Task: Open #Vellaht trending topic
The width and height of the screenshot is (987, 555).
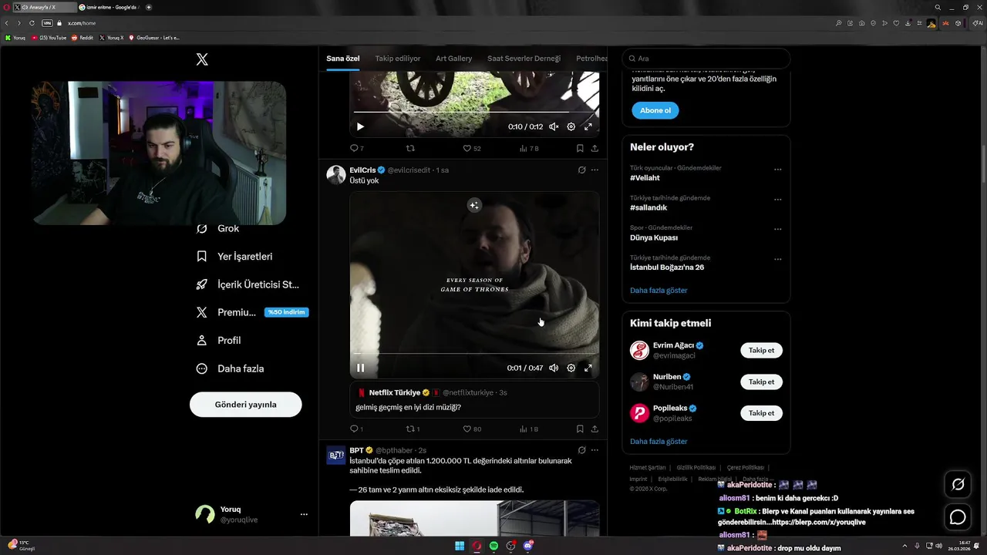Action: click(x=645, y=177)
